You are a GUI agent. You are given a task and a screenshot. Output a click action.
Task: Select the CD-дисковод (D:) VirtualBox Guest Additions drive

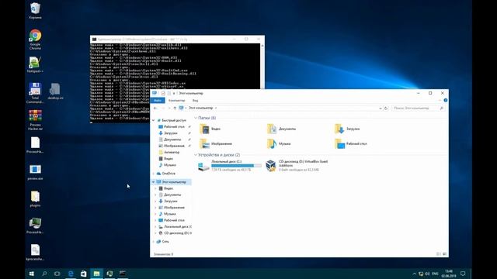(297, 165)
